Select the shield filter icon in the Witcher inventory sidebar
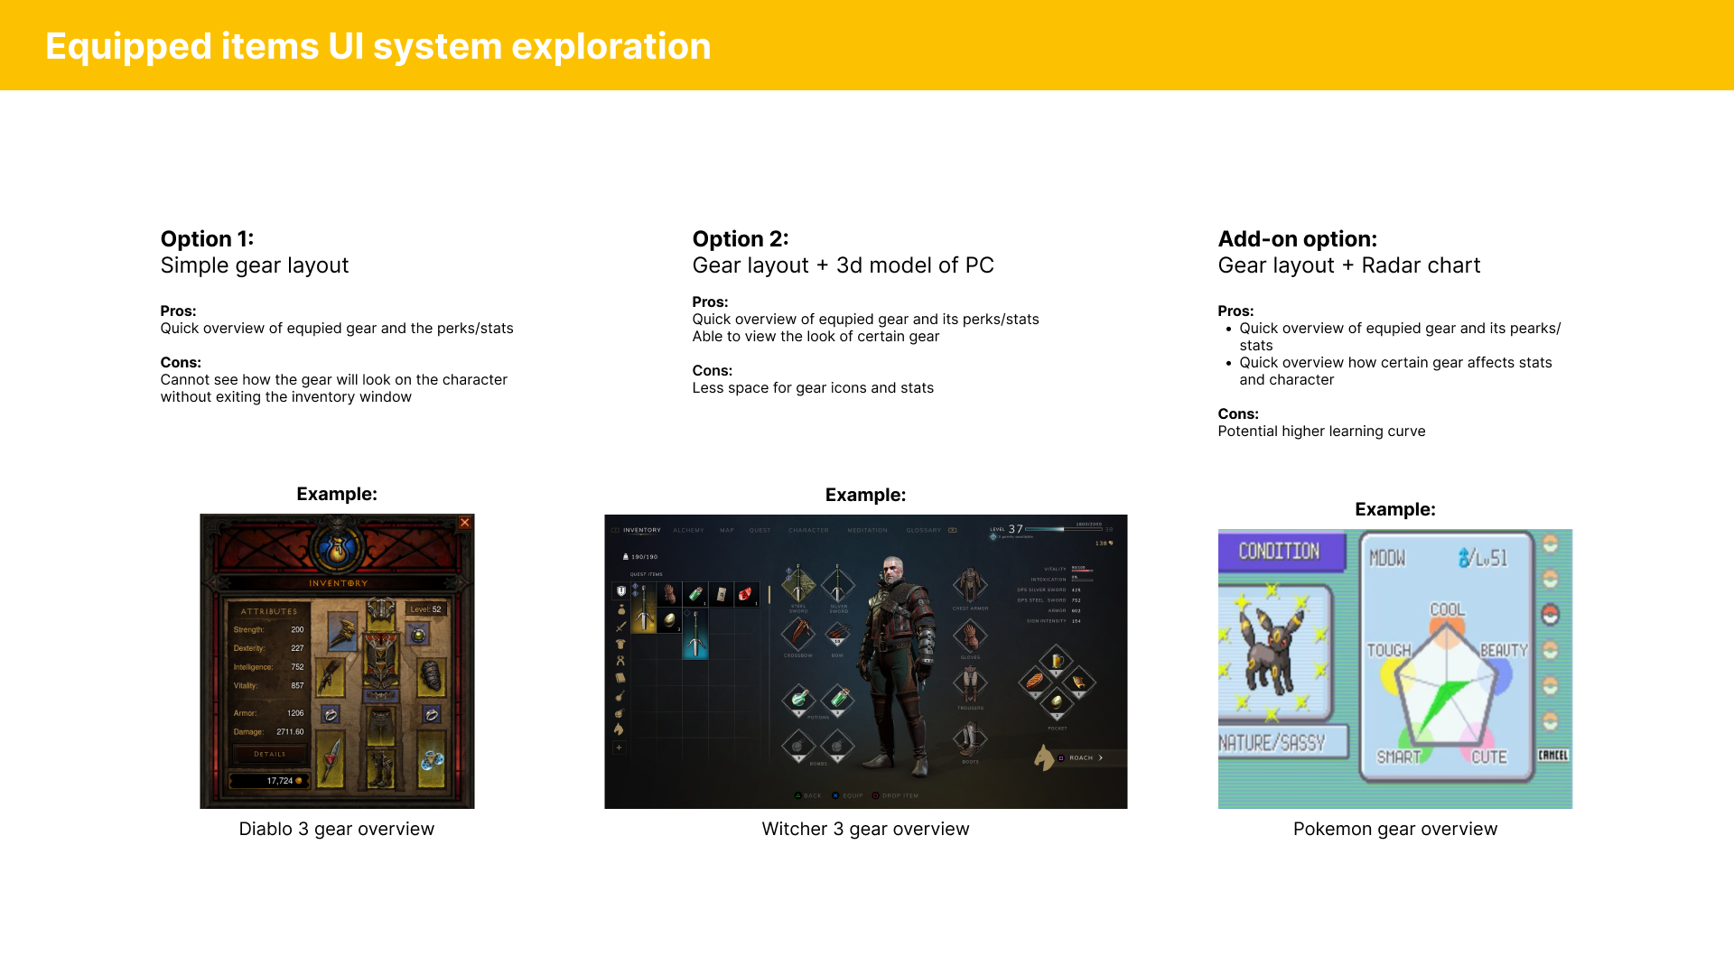This screenshot has height=975, width=1734. 621,591
